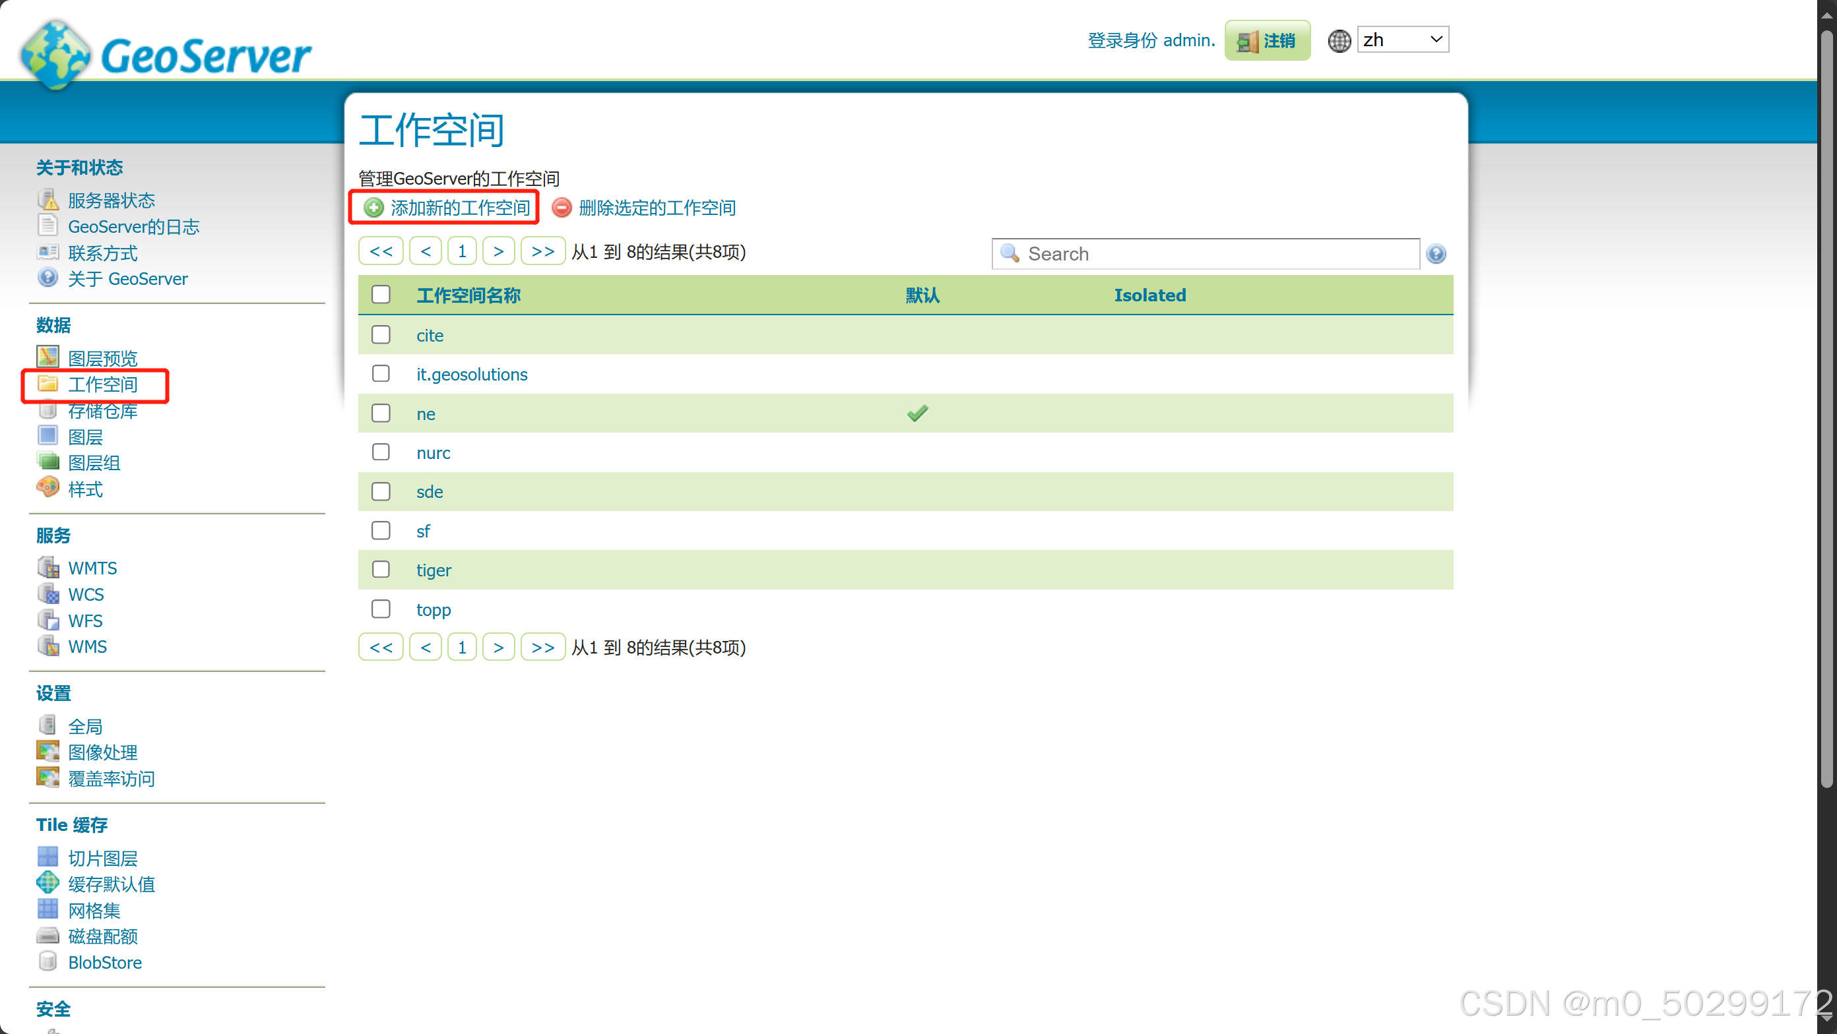Toggle the select-all workspaces checkbox in header
Screen dimensions: 1837x1034
click(x=381, y=294)
